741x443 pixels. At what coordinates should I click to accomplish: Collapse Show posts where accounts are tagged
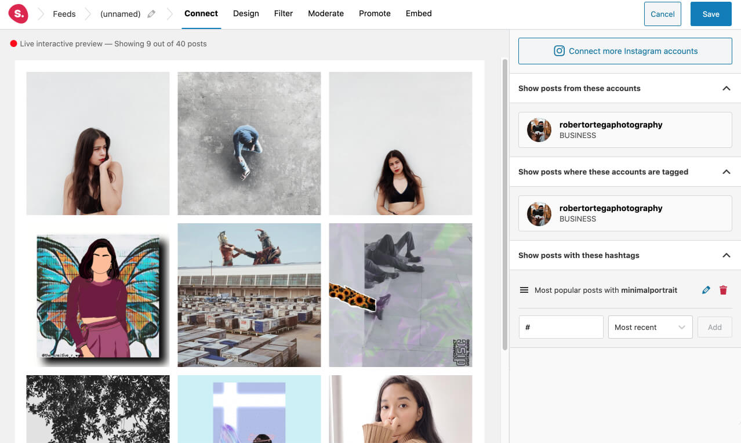pyautogui.click(x=726, y=172)
